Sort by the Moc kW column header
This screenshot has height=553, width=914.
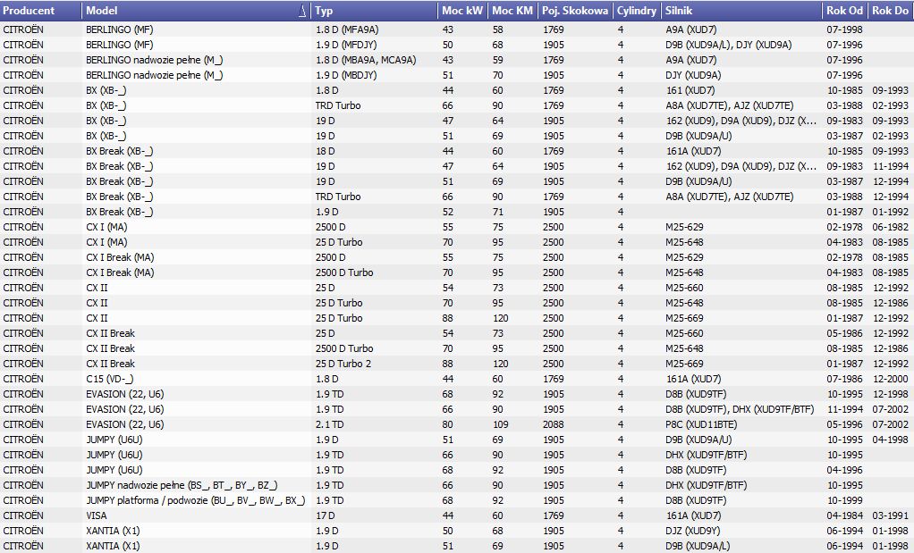coord(463,11)
